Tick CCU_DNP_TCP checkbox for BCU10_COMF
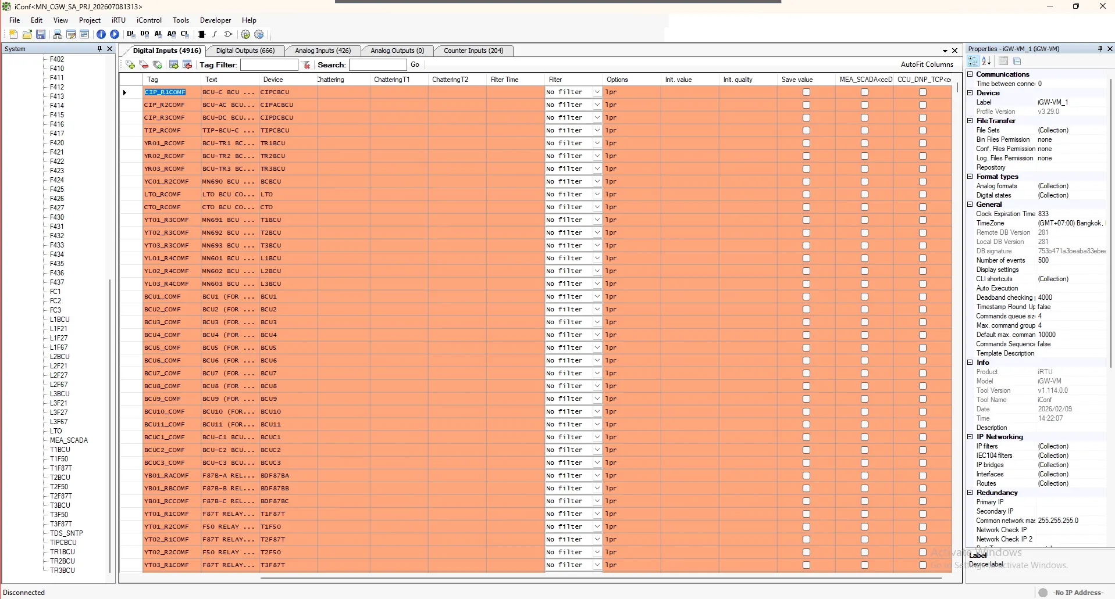 point(922,411)
